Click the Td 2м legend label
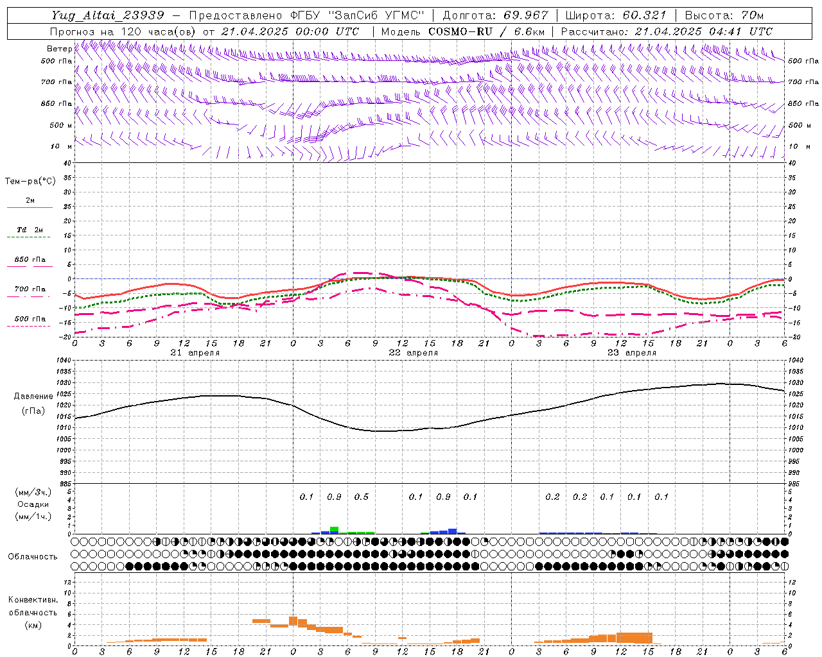 point(30,230)
